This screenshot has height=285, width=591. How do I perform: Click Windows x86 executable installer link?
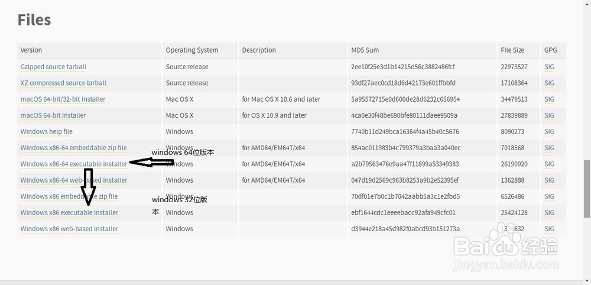click(x=69, y=213)
